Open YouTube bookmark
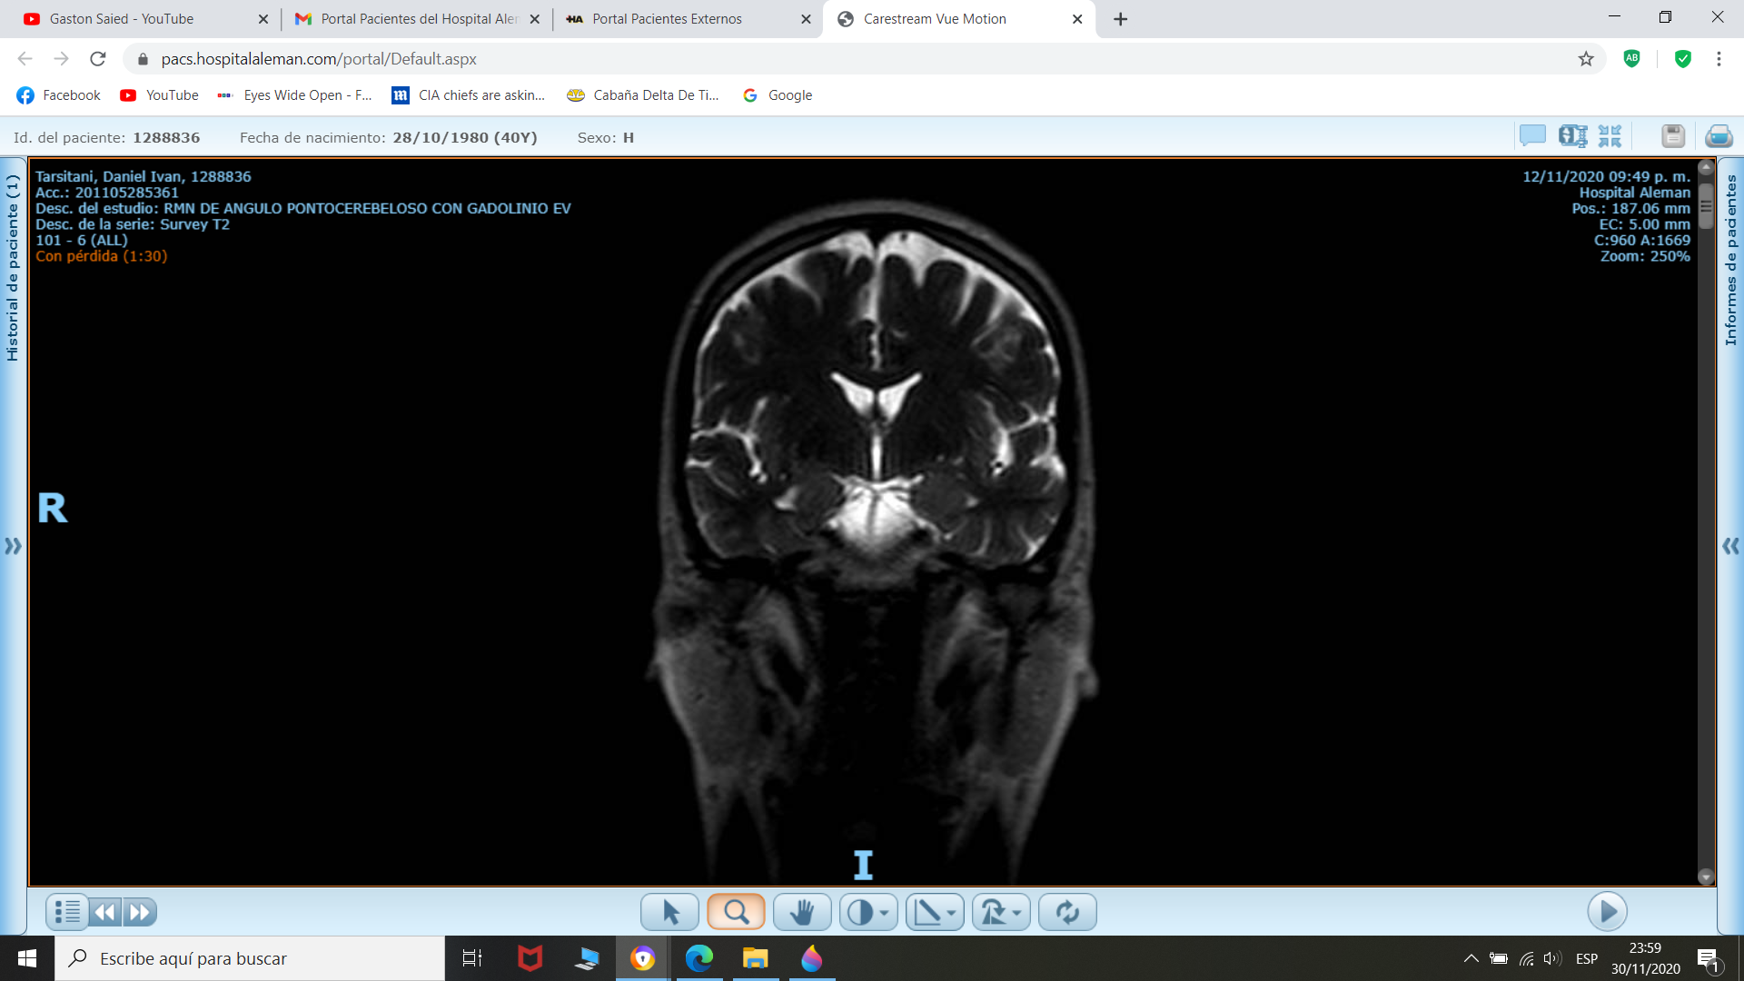This screenshot has height=981, width=1744. pos(159,95)
